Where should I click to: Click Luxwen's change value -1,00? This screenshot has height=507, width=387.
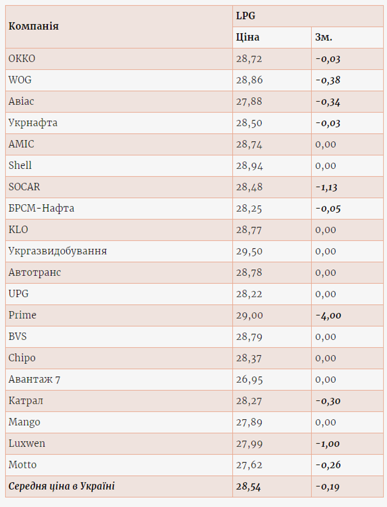pos(328,444)
